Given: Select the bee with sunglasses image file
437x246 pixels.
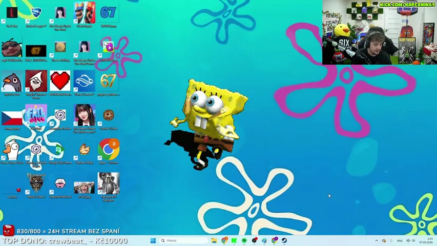Looking at the screenshot, I should point(12,50).
